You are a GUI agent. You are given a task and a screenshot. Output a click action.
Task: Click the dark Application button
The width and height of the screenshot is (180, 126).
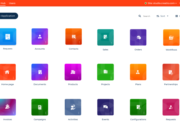(8, 16)
